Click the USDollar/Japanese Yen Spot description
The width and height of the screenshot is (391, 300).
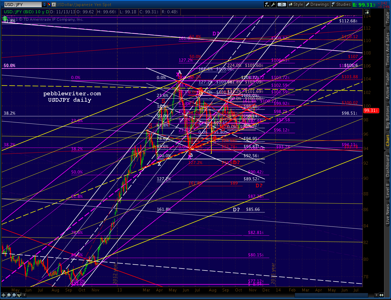[x=84, y=4]
